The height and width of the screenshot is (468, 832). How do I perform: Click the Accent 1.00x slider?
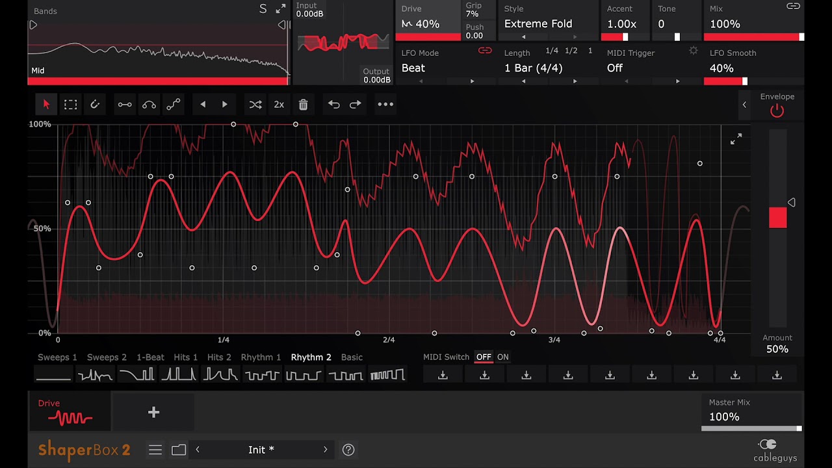click(625, 37)
